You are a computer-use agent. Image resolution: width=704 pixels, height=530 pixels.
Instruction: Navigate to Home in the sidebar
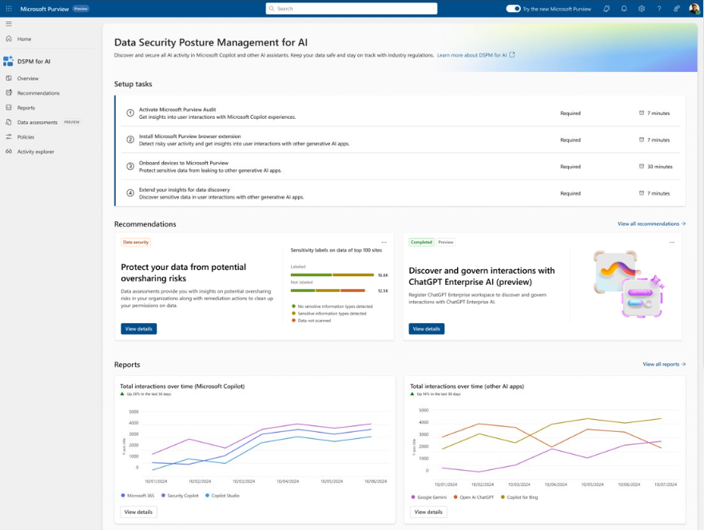point(24,38)
